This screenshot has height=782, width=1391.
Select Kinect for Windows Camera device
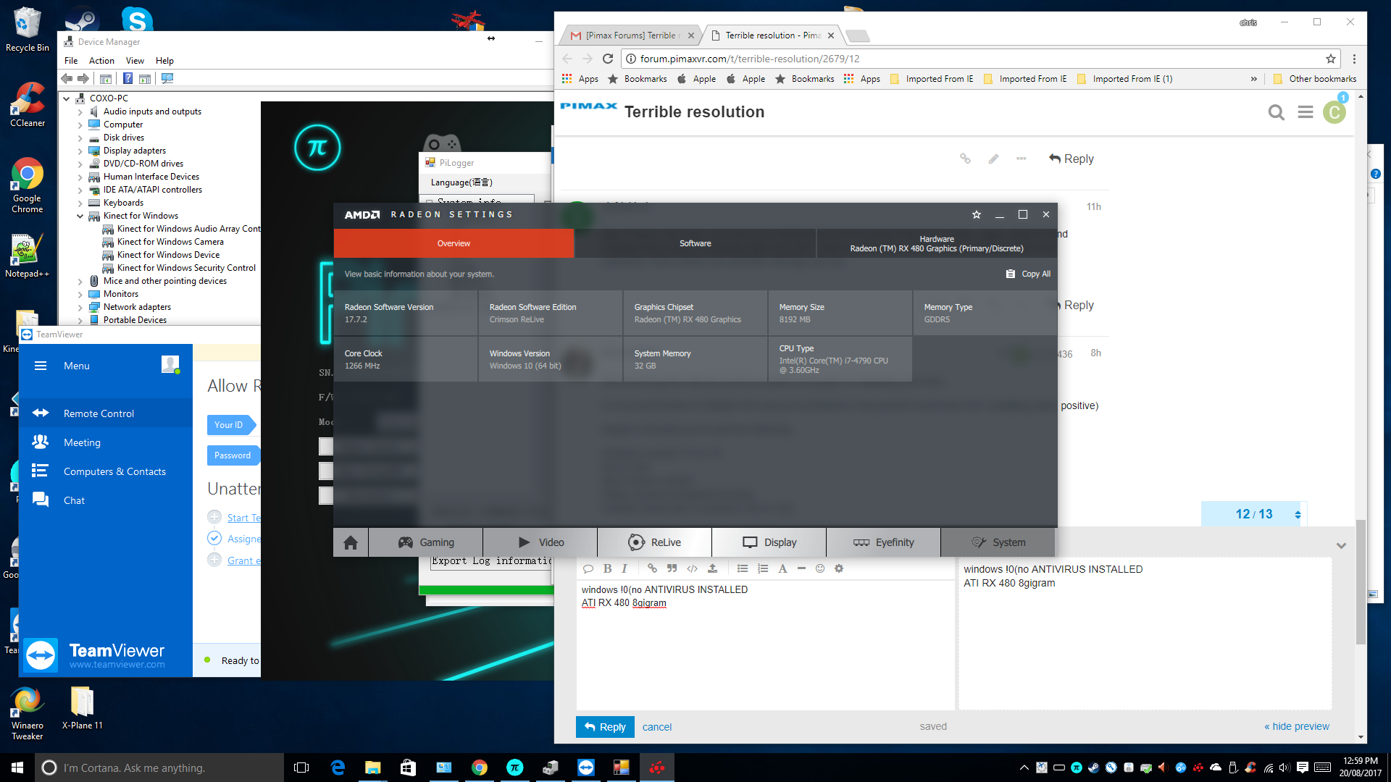pyautogui.click(x=170, y=242)
